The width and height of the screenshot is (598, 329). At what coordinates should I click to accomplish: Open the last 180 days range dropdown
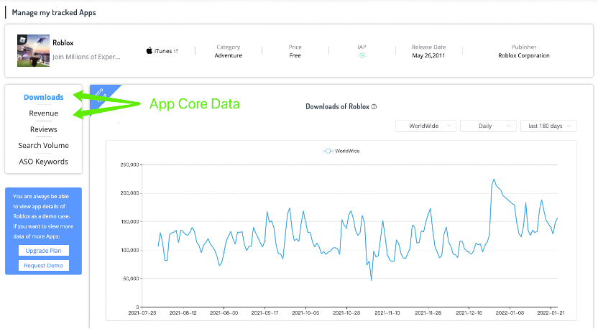tap(548, 126)
